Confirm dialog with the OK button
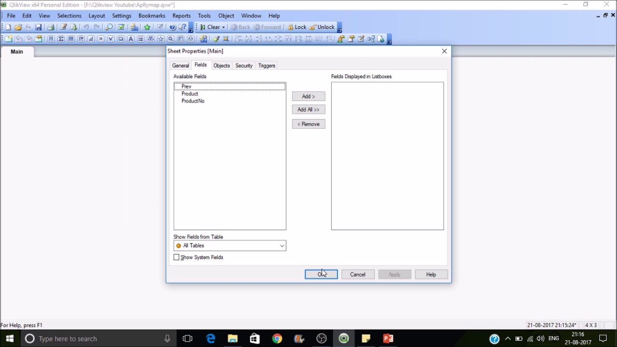 tap(321, 274)
